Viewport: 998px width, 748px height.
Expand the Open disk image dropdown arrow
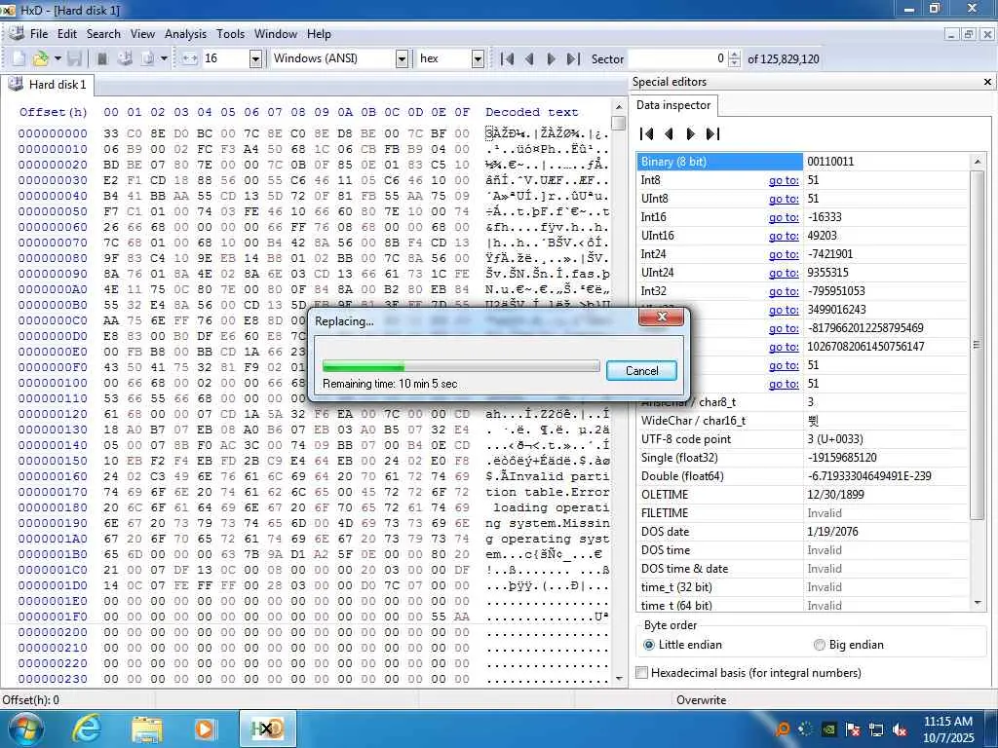point(164,58)
